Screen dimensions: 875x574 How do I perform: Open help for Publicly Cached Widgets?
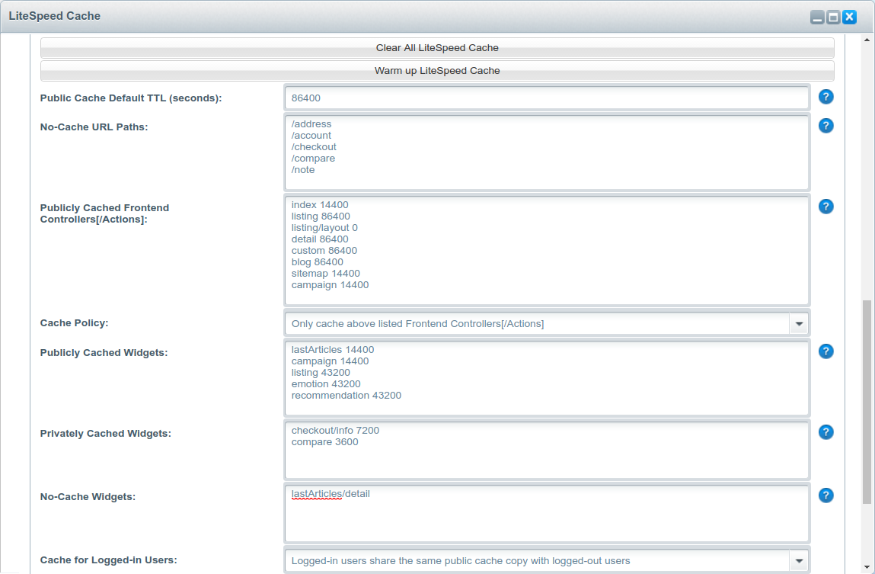point(826,351)
